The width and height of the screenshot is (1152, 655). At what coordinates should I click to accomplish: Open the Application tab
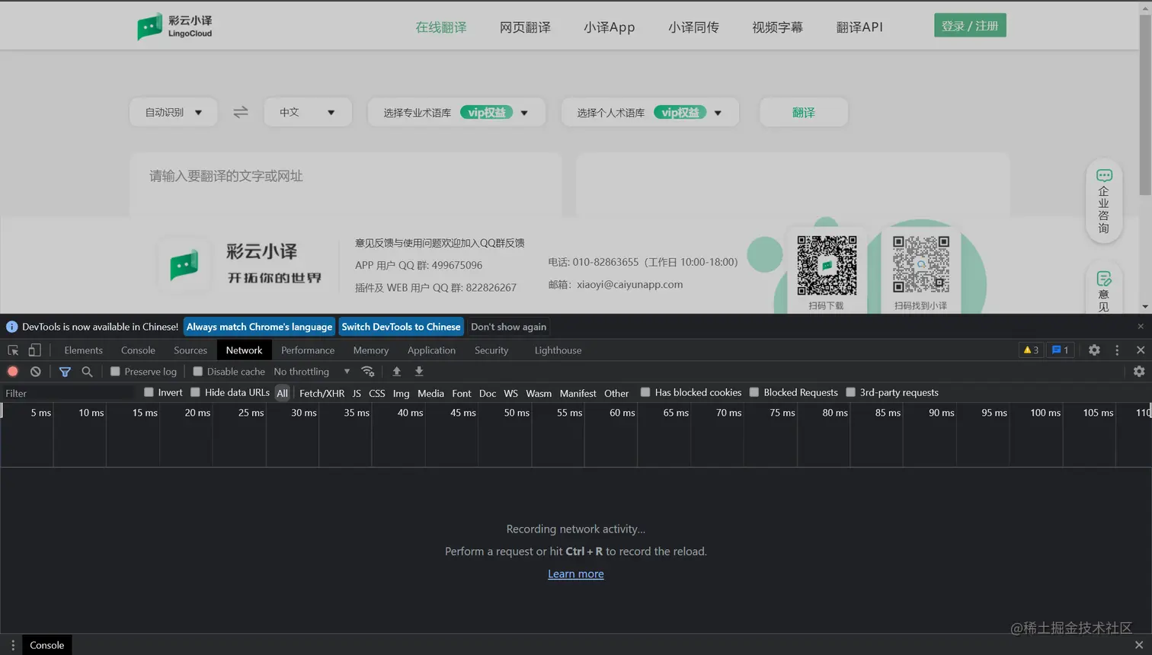431,350
